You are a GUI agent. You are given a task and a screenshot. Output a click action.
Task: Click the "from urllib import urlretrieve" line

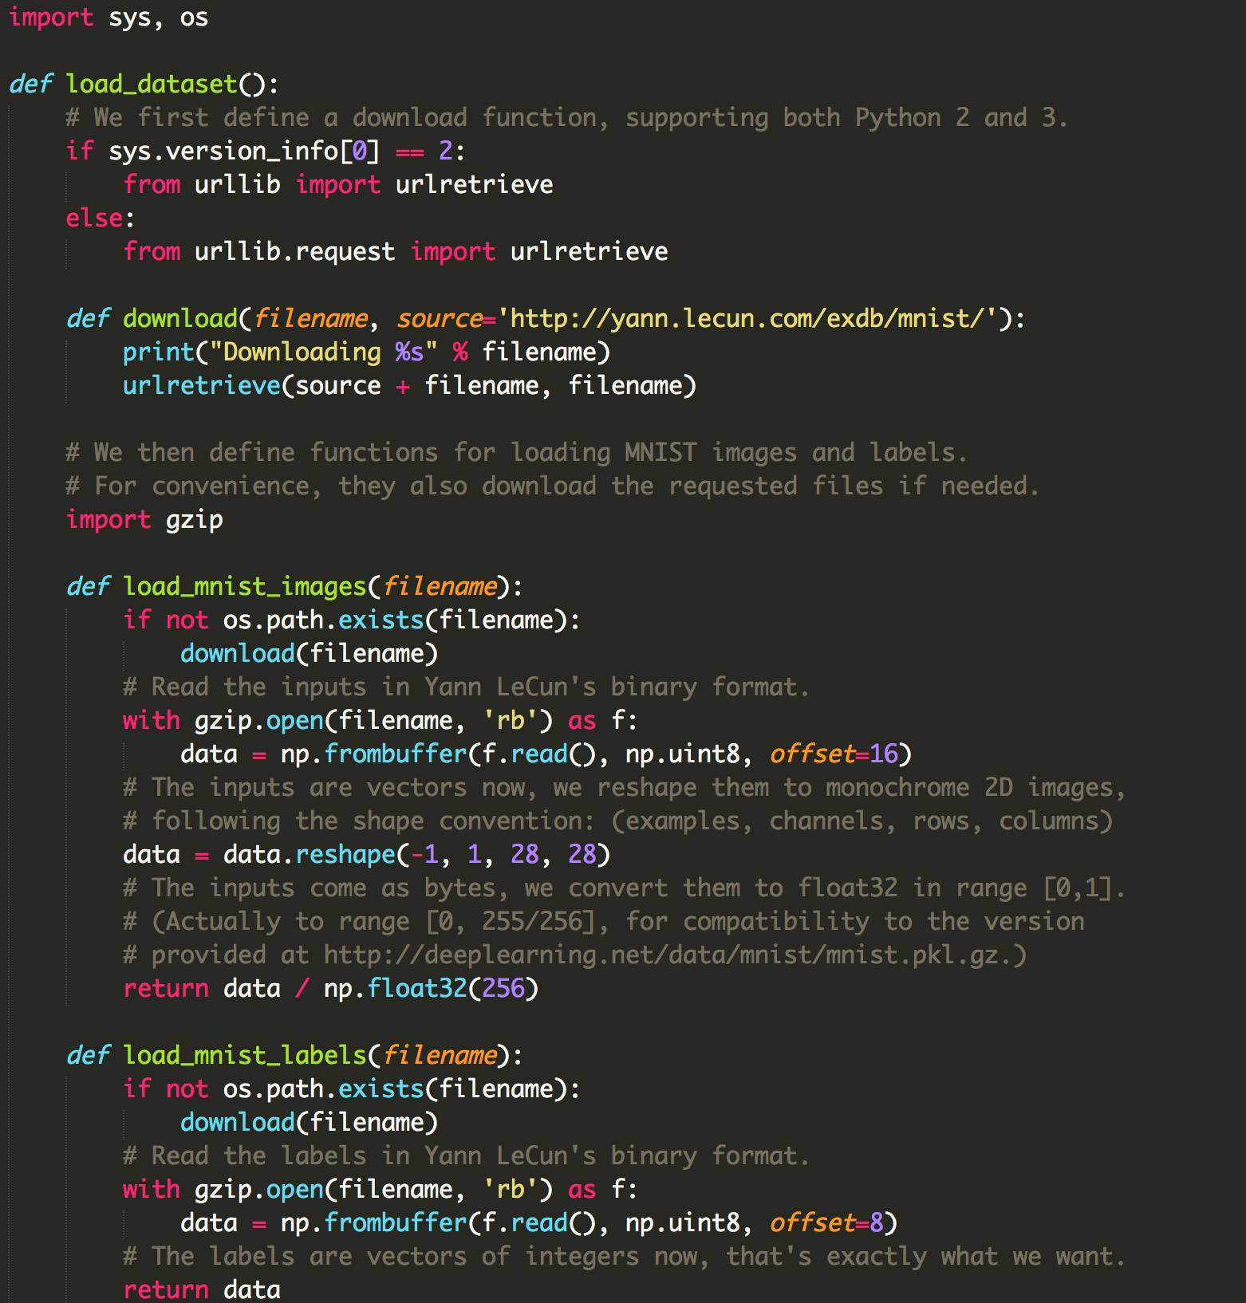pyautogui.click(x=338, y=184)
